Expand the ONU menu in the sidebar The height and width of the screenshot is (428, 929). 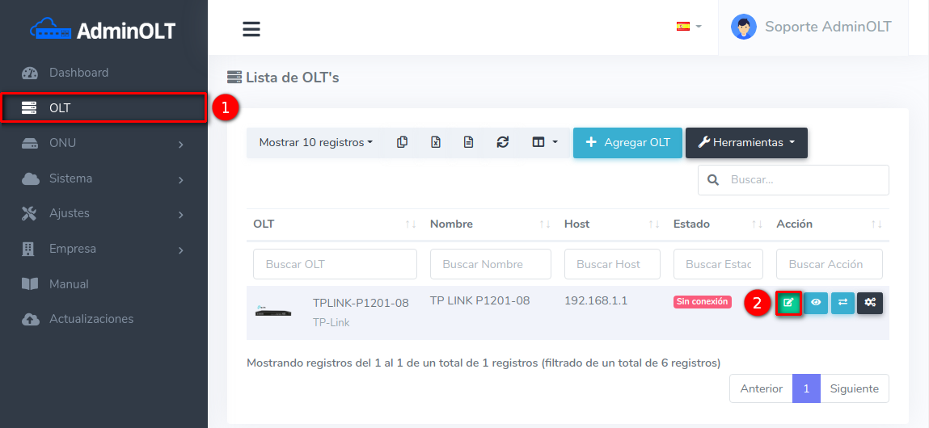[x=103, y=143]
